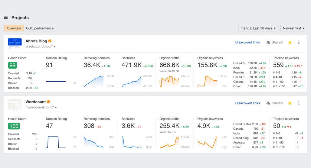
Task: Click Blocked 2.3K in Ahrefs Blog
Action: click(23, 88)
